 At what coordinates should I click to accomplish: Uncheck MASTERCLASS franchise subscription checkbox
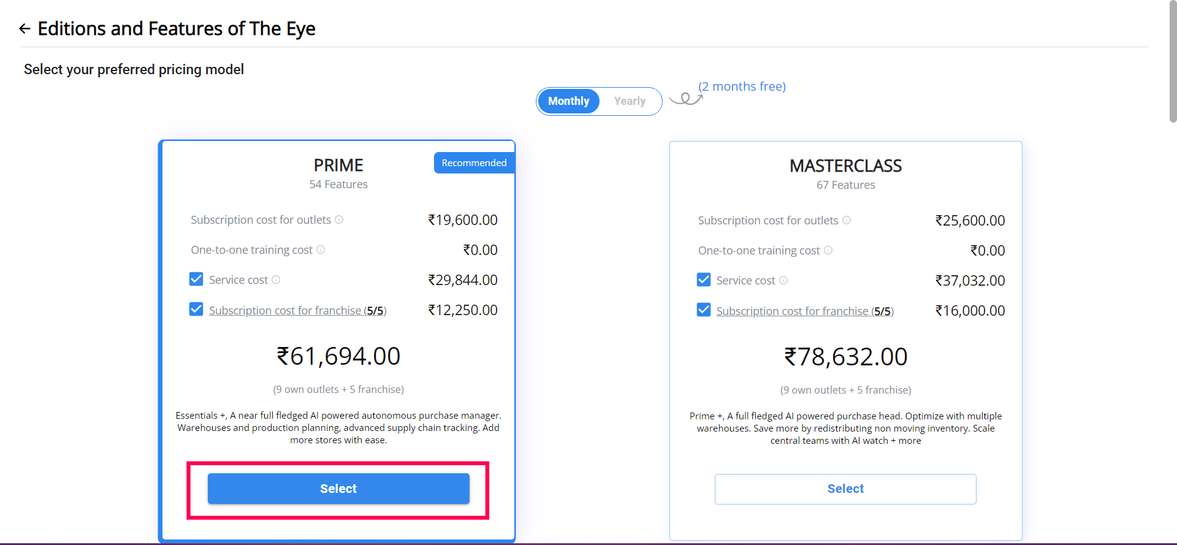(x=704, y=310)
